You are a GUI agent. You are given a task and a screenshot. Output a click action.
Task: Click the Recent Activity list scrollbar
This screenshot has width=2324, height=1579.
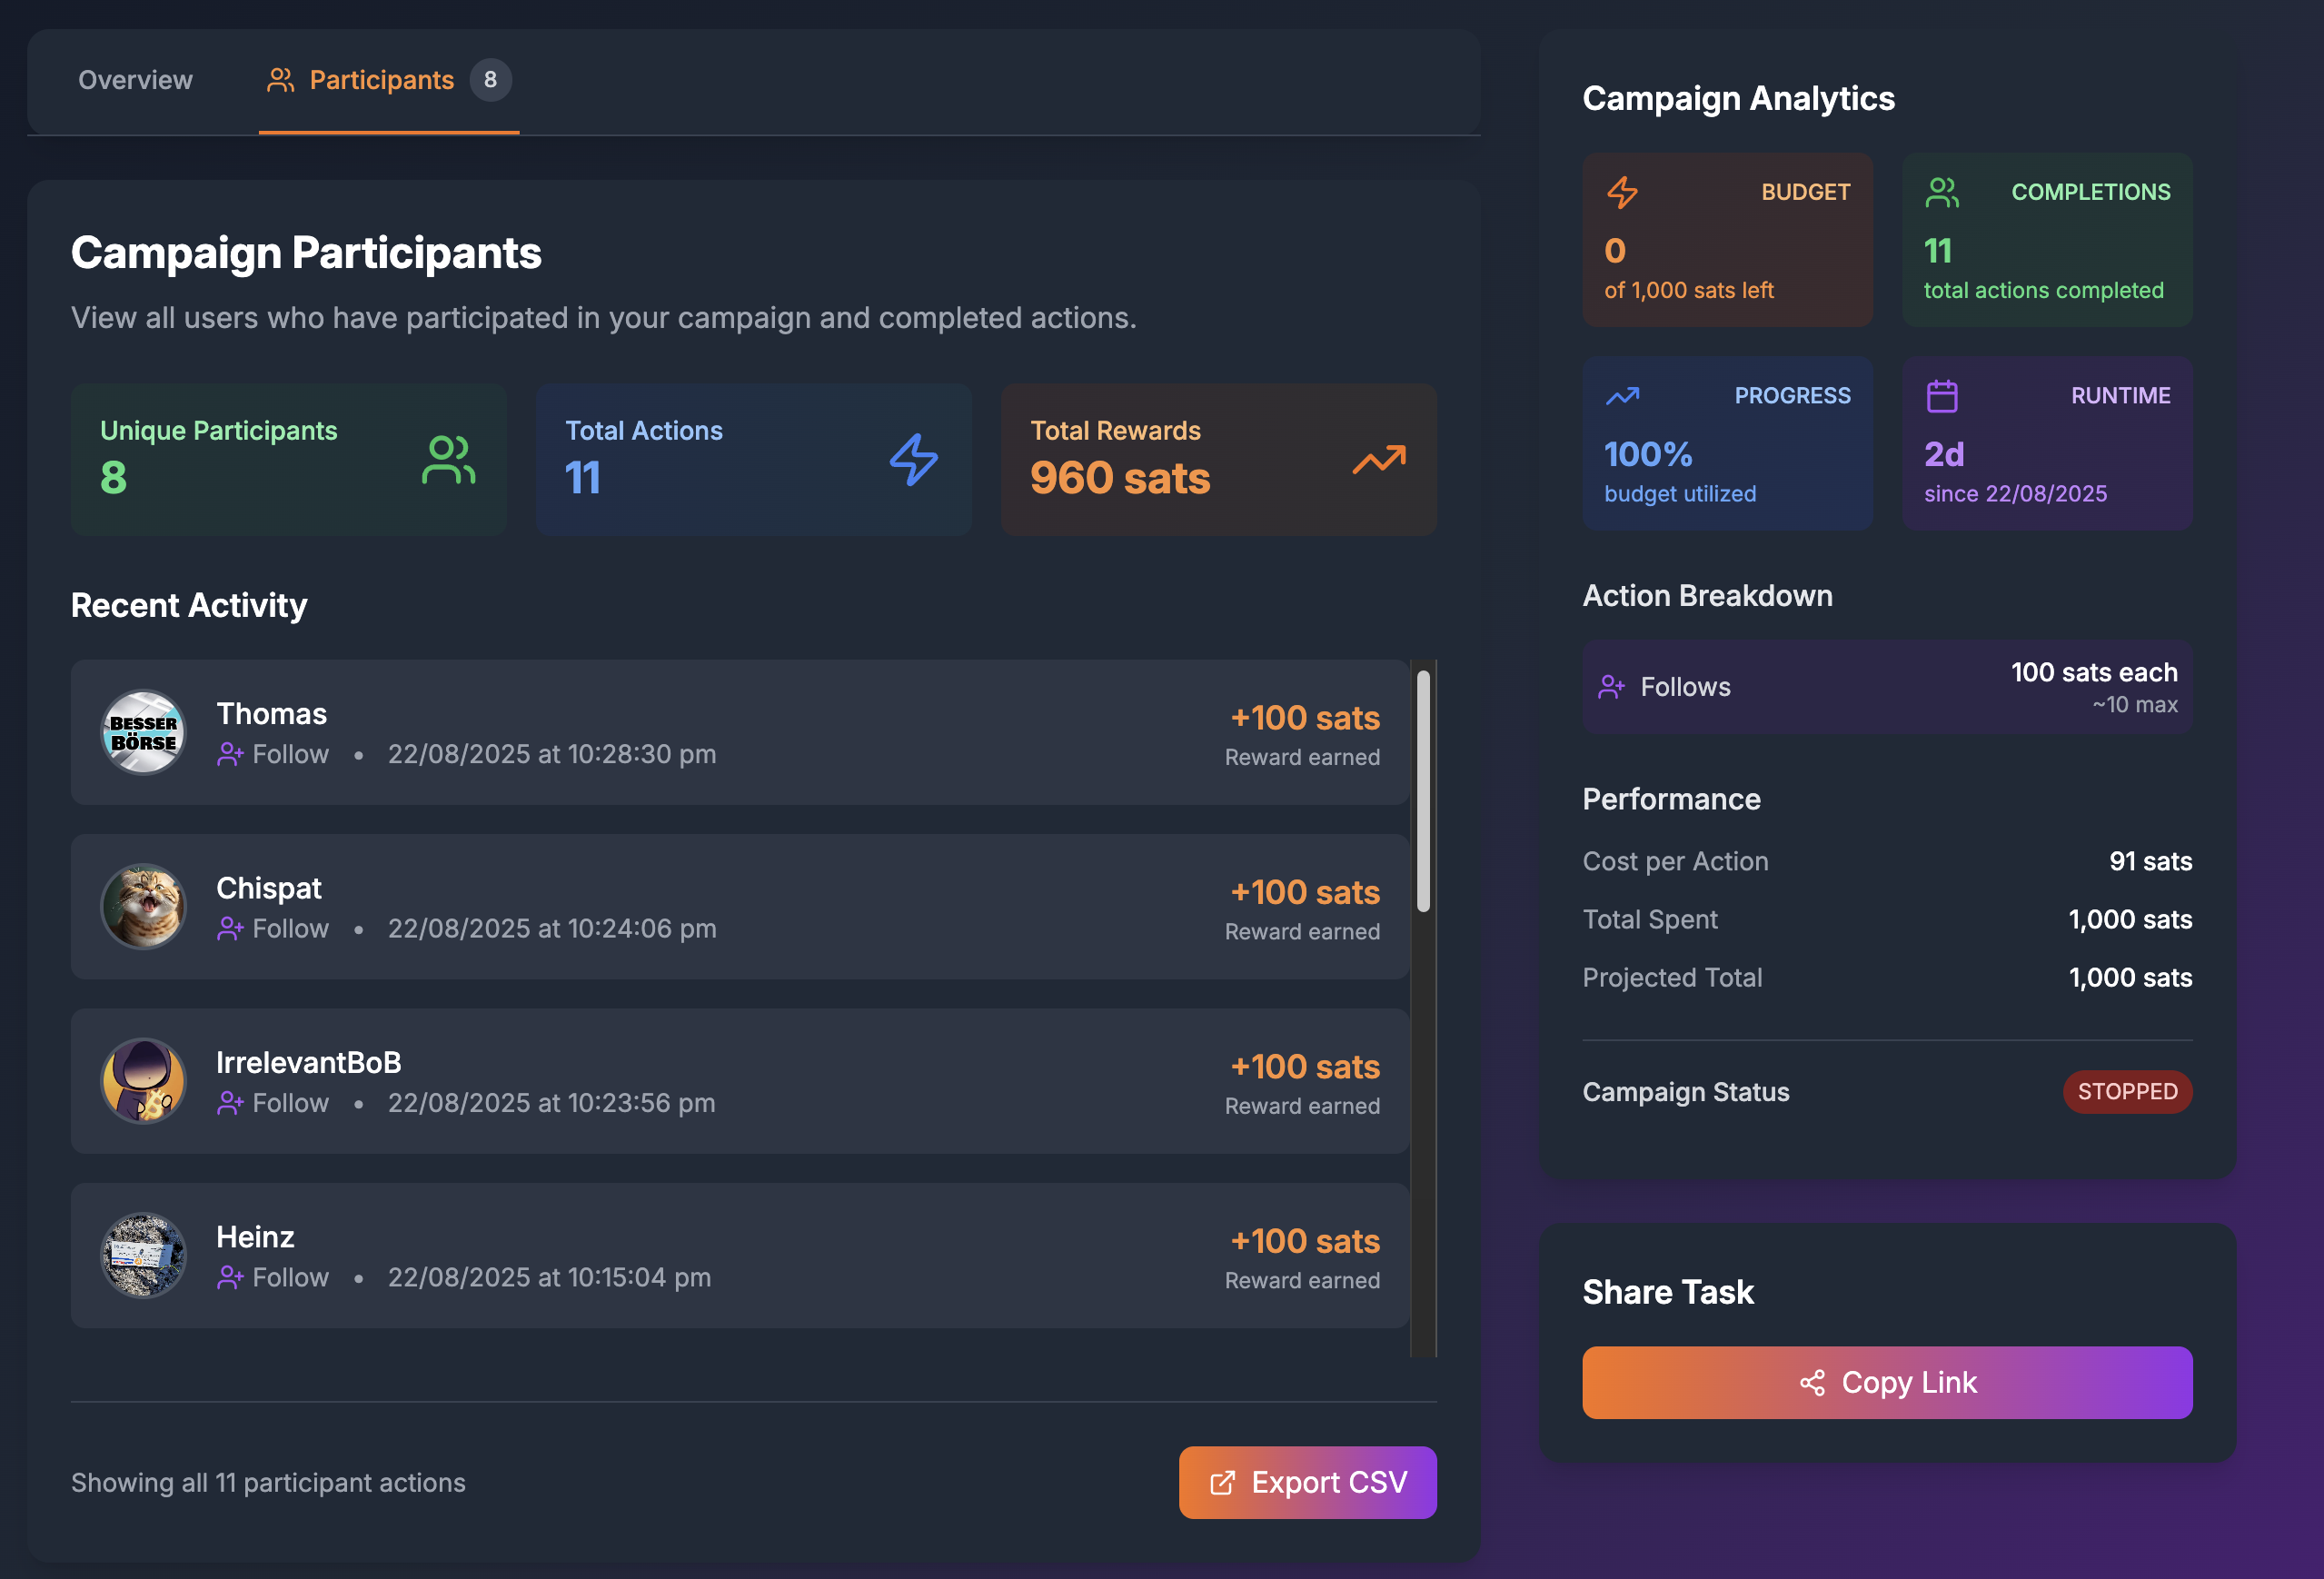(x=1423, y=790)
